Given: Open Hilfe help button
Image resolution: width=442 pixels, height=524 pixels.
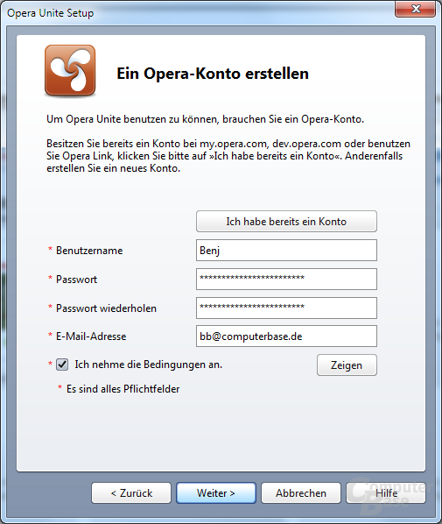Looking at the screenshot, I should pyautogui.click(x=386, y=493).
